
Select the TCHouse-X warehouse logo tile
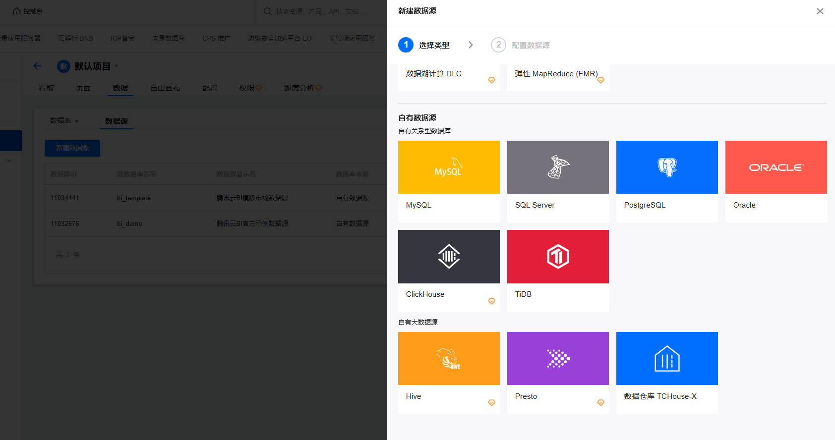point(667,358)
